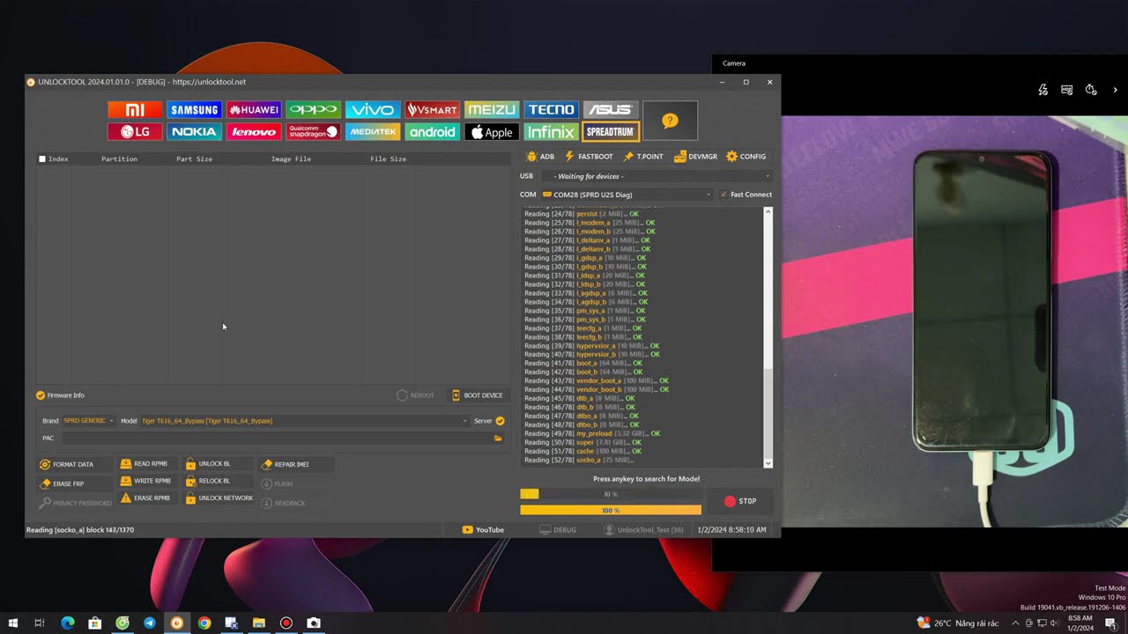Click the BOOT DEVICE button
The width and height of the screenshot is (1128, 634).
478,395
